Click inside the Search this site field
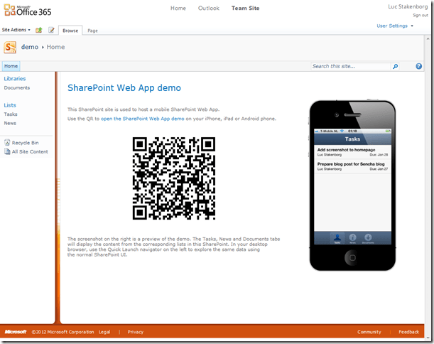The height and width of the screenshot is (344, 434). point(351,66)
